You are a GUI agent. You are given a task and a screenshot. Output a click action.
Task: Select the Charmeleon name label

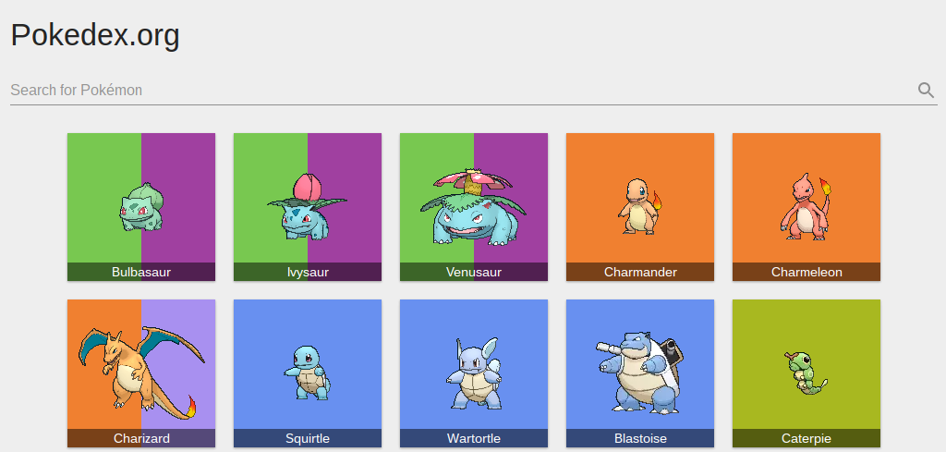point(806,272)
